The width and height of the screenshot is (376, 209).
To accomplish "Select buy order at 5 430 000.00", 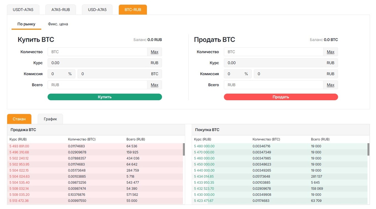I will tap(279, 195).
